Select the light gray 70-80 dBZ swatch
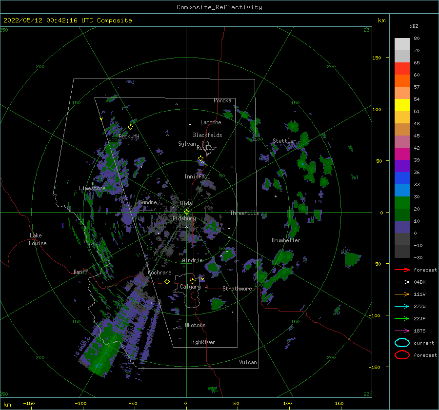Image resolution: width=439 pixels, height=410 pixels. click(402, 44)
